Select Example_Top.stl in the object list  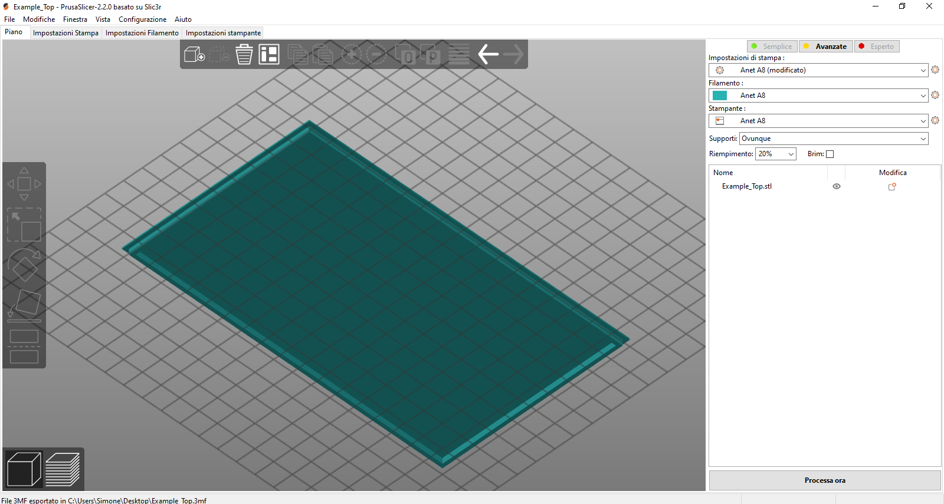(746, 186)
